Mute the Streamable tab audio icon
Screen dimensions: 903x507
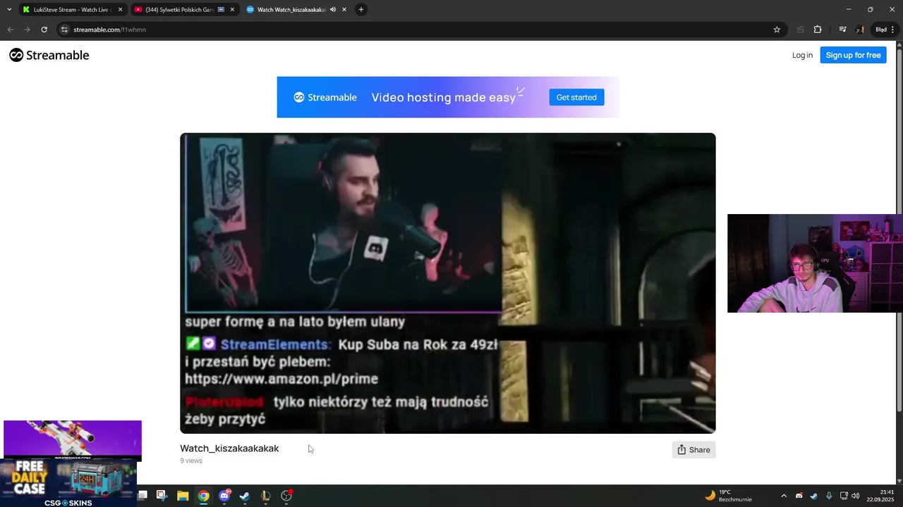point(333,10)
